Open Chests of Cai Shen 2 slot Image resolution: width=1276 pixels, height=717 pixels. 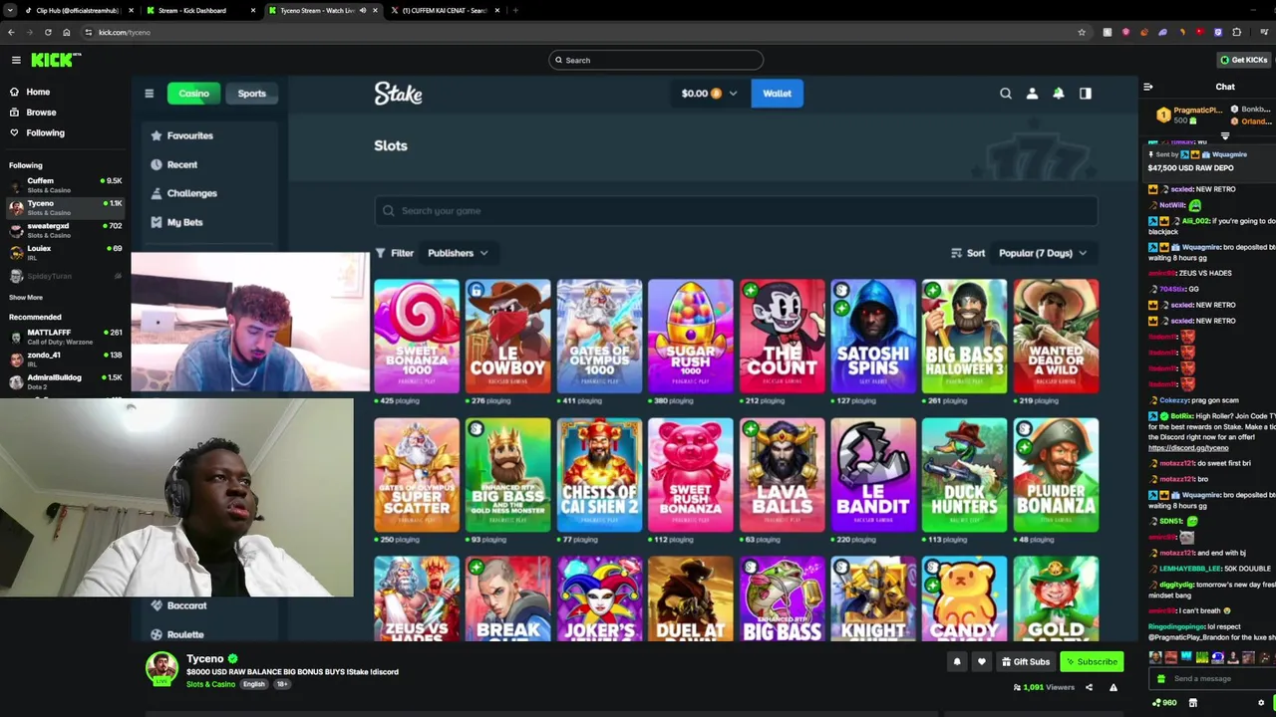click(x=599, y=475)
